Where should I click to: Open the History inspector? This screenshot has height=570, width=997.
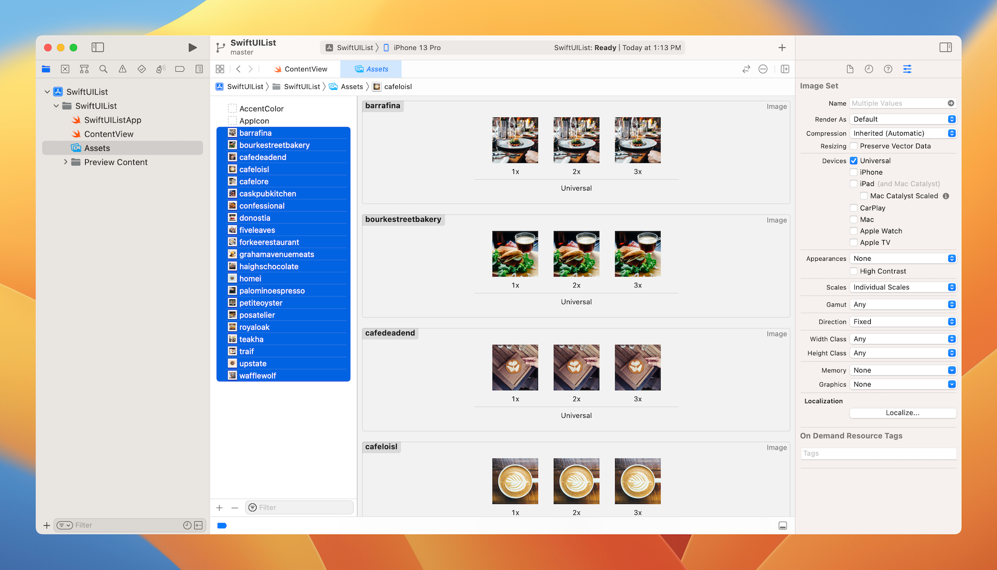869,69
